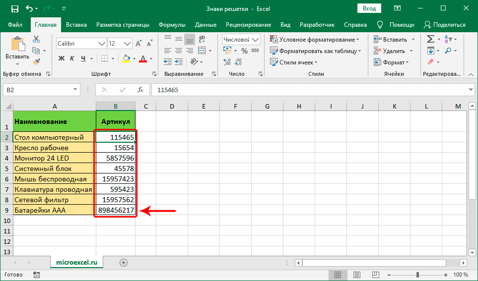Click the Вход sign-in button
The width and height of the screenshot is (478, 281).
pyautogui.click(x=369, y=8)
